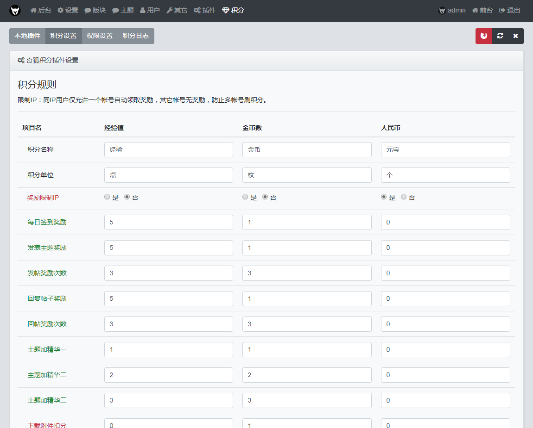Click 回复帖子奖励 经验值 field
Screen dimensions: 533x428
tap(169, 299)
